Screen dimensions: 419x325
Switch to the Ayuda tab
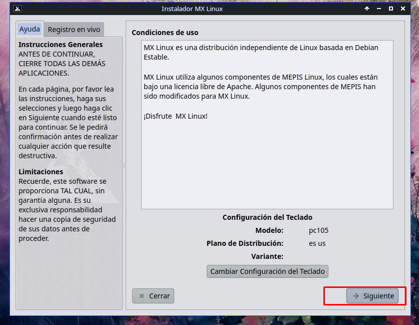[x=30, y=30]
